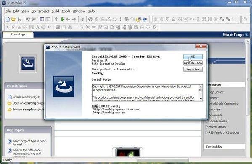Click the bring to front icon
The image size is (252, 164).
click(222, 19)
